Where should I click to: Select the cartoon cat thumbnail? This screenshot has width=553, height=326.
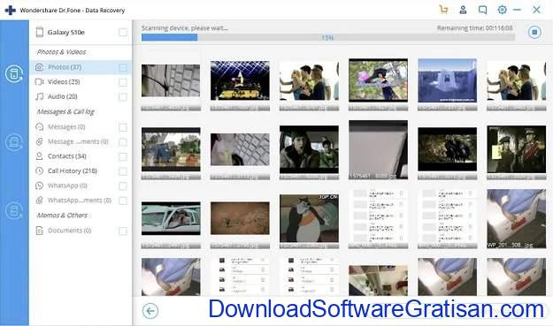pos(309,218)
